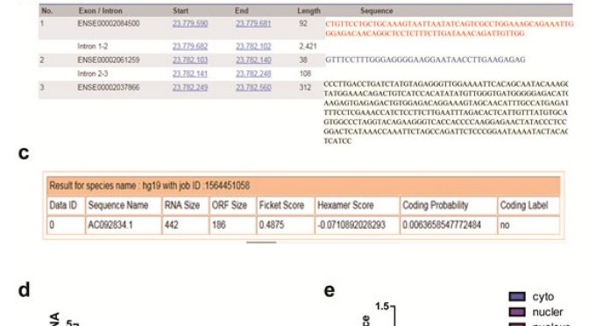Open exon 3 start link 23,782,249
This screenshot has height=326, width=589.
tap(190, 88)
